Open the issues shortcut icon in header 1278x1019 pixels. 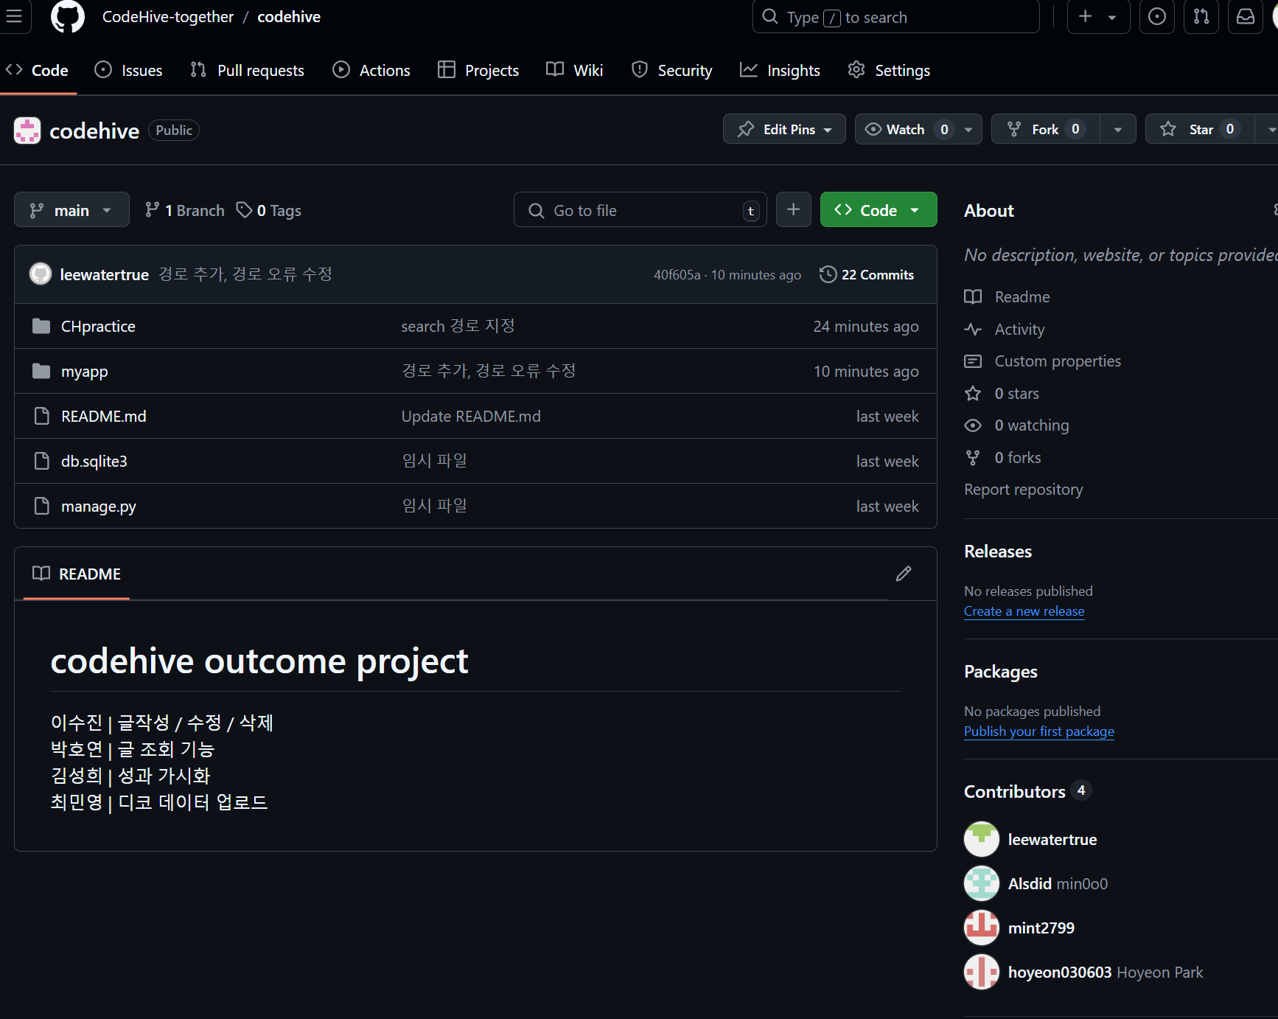click(x=1157, y=16)
